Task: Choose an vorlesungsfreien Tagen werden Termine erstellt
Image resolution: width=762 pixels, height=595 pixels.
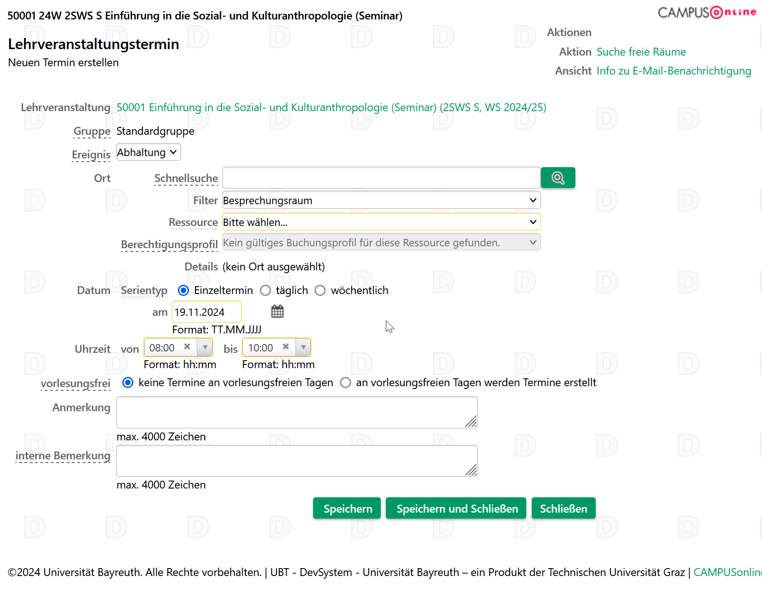Action: 346,382
